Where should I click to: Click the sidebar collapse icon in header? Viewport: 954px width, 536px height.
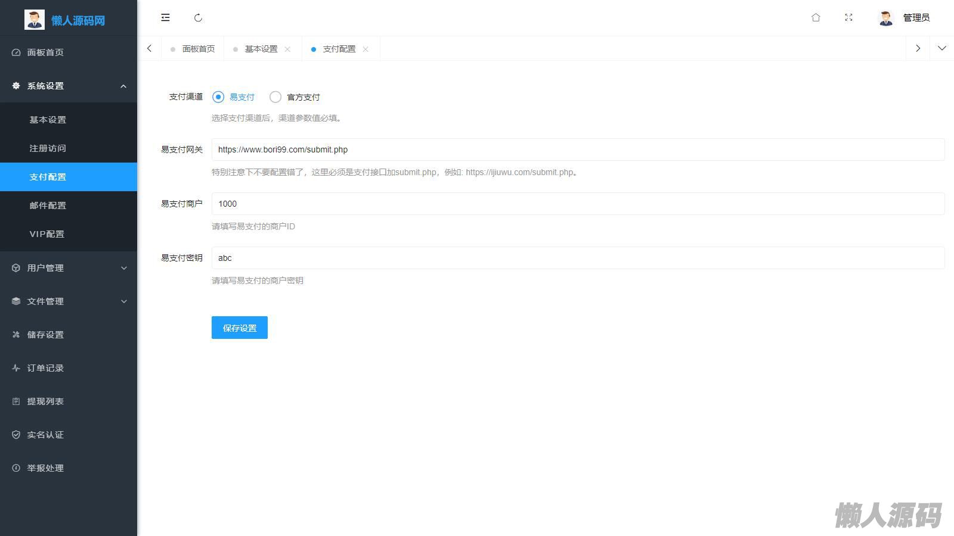pos(165,18)
